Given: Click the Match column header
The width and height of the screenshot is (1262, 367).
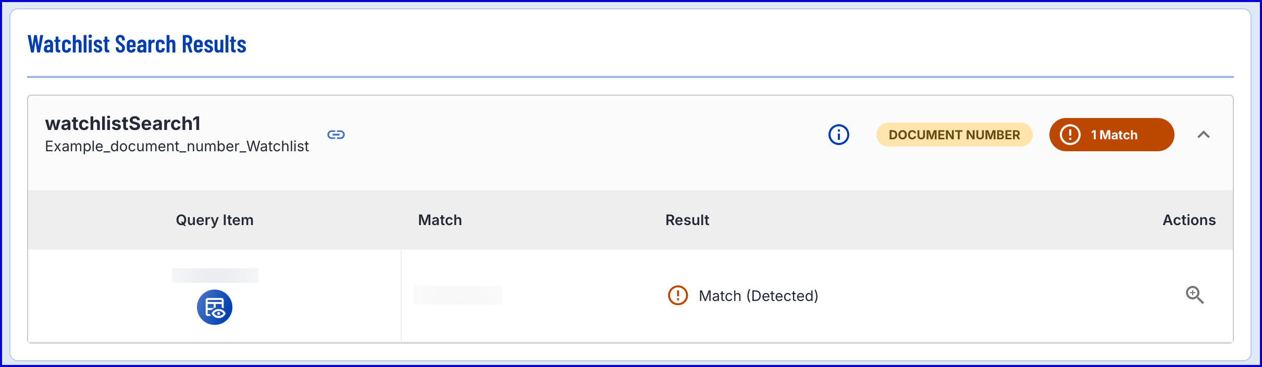Looking at the screenshot, I should (440, 220).
